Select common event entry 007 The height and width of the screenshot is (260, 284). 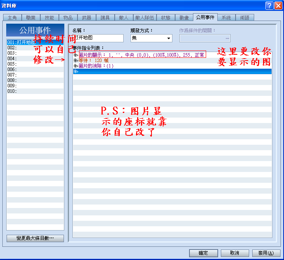coord(35,75)
